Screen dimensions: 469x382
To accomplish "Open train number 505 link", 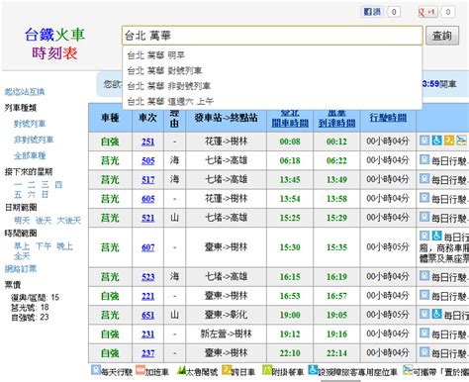I will point(147,160).
